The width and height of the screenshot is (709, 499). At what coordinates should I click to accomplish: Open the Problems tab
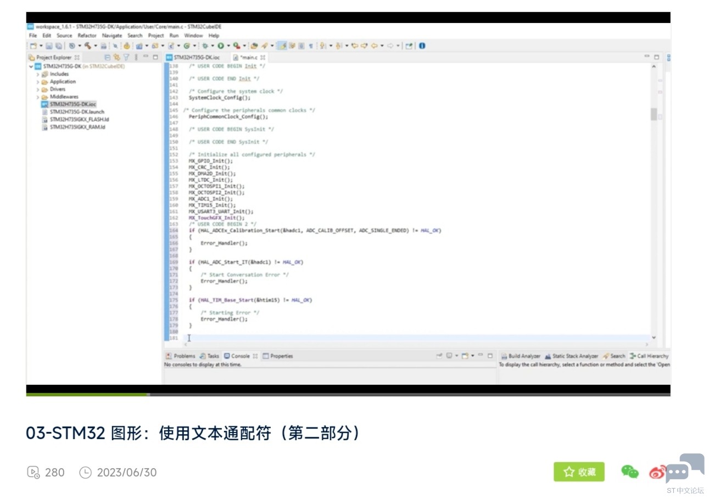pos(181,356)
